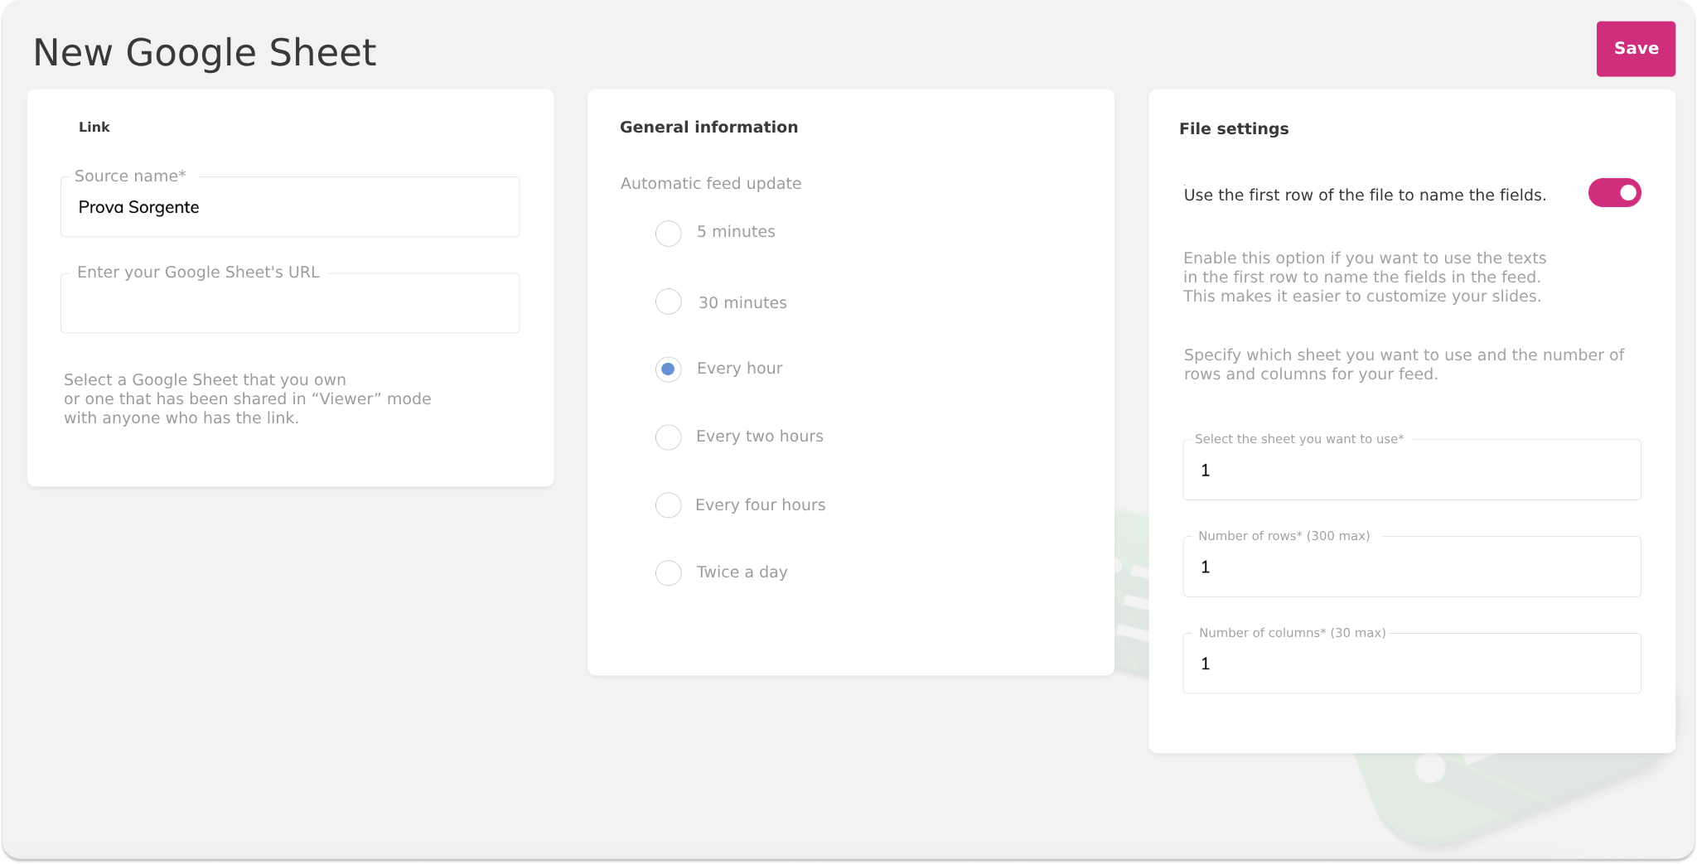Click the "New Google Sheet" page title
Image resolution: width=1697 pixels, height=864 pixels.
(x=205, y=53)
